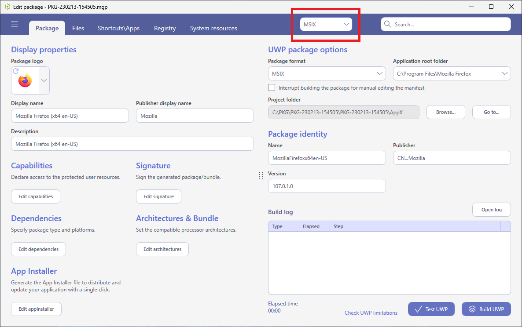
Task: Expand the package logo dropdown arrow
Action: 44,80
